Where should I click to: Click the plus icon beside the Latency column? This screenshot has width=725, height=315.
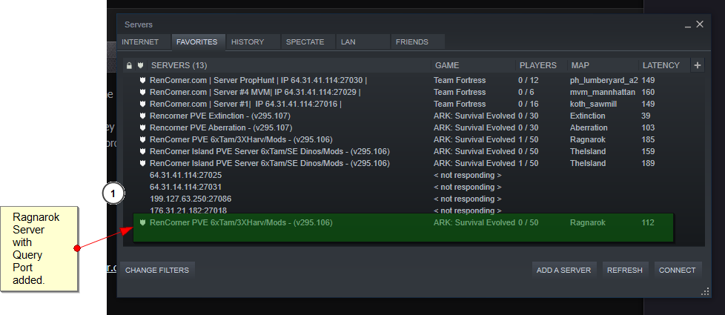(x=697, y=65)
